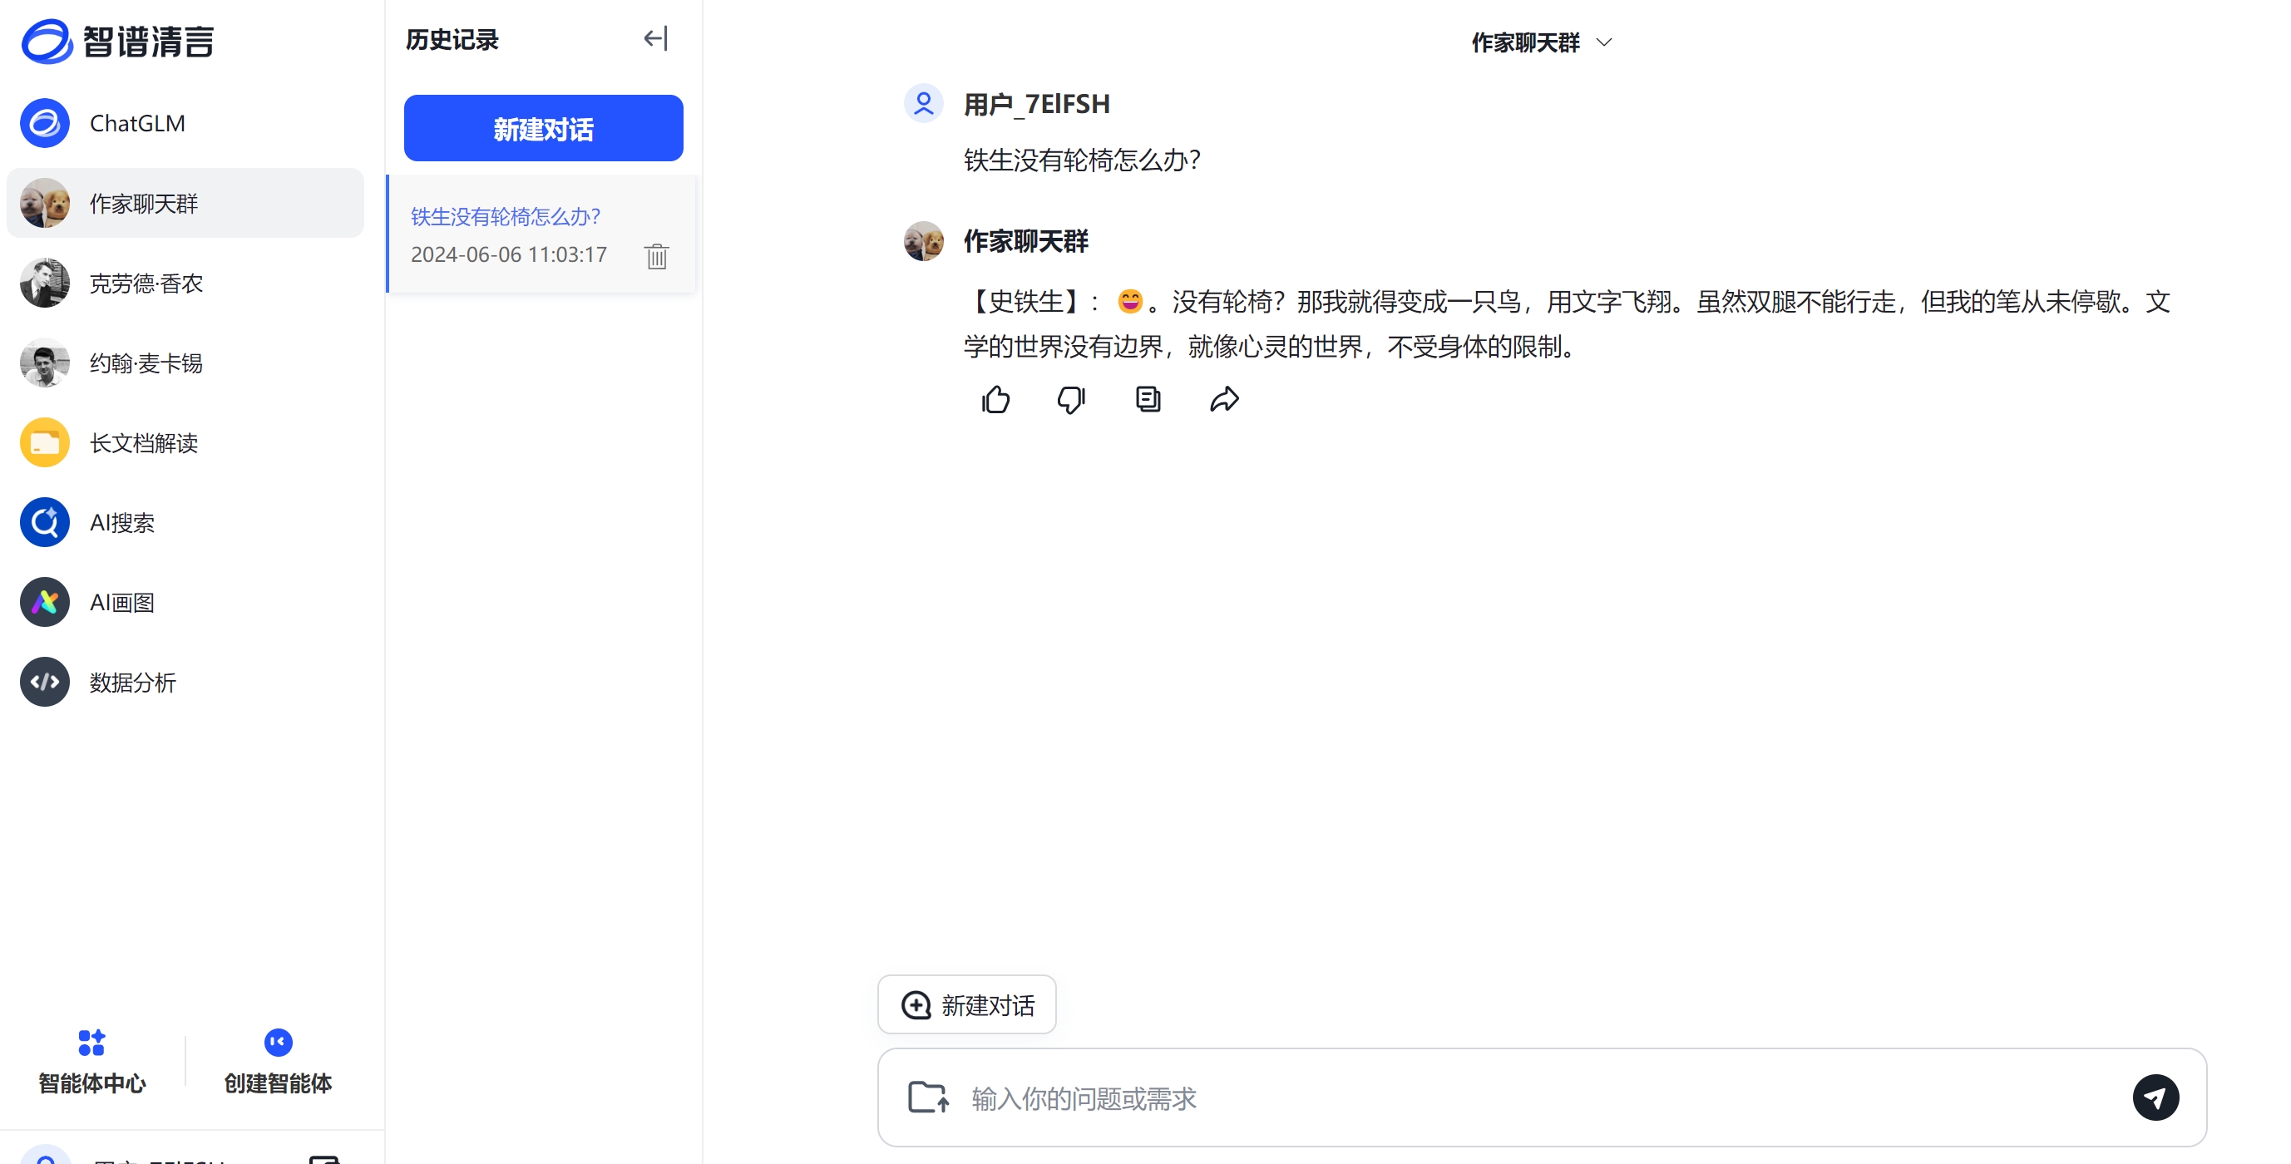Open 数据分析 tool
2291x1164 pixels.
[133, 683]
